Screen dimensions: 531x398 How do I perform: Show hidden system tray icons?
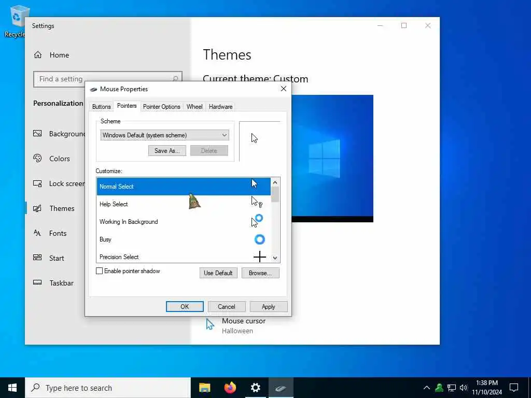coord(427,388)
